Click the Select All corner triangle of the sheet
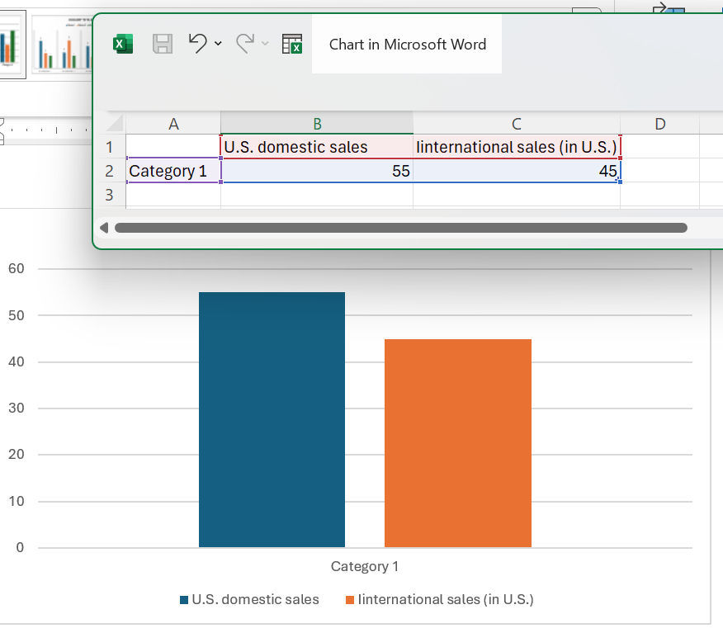This screenshot has height=633, width=723. coord(116,124)
